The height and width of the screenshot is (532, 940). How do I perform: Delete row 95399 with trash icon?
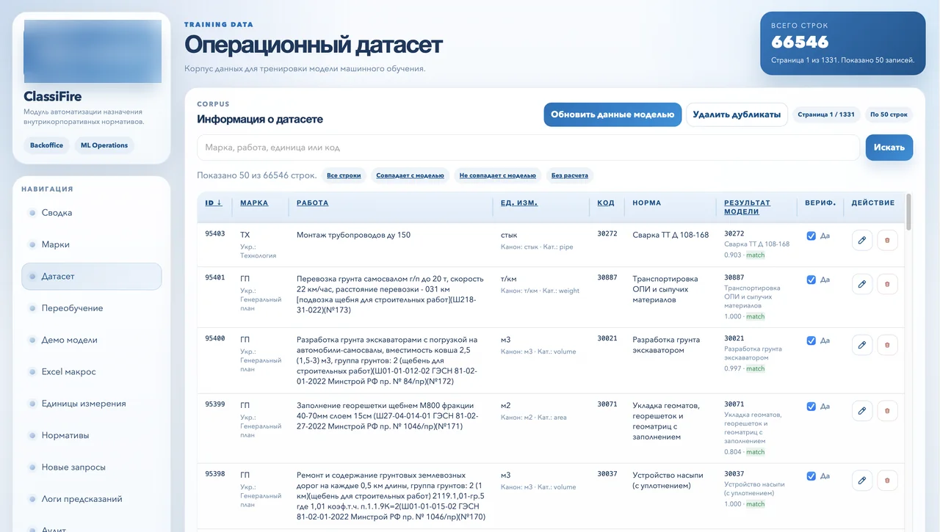887,411
